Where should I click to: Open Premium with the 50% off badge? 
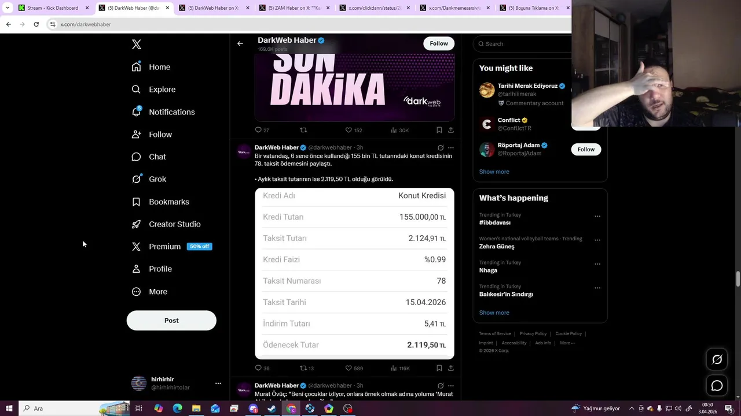(172, 247)
